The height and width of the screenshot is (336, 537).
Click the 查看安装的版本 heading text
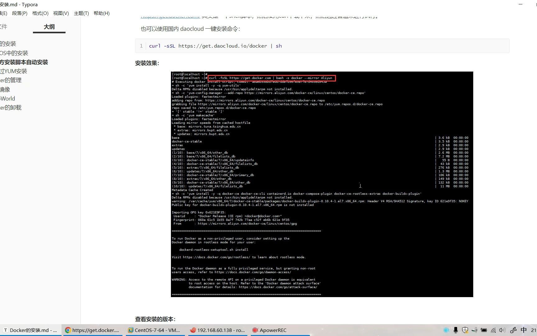click(x=155, y=319)
